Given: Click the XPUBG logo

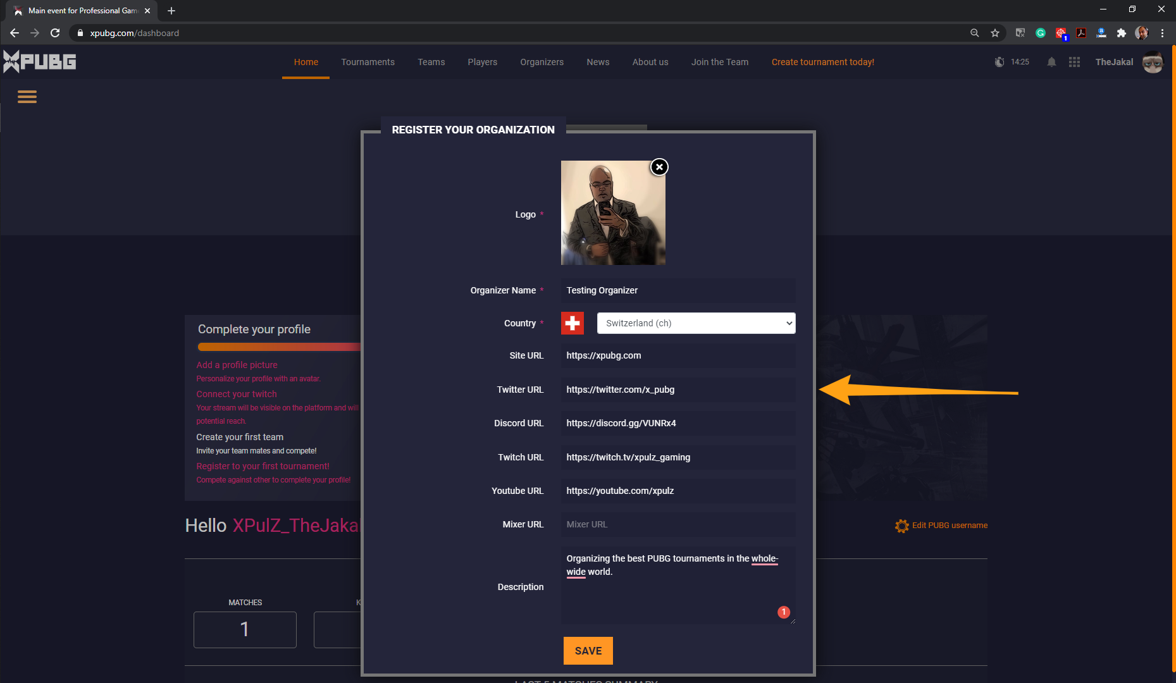Looking at the screenshot, I should [39, 61].
